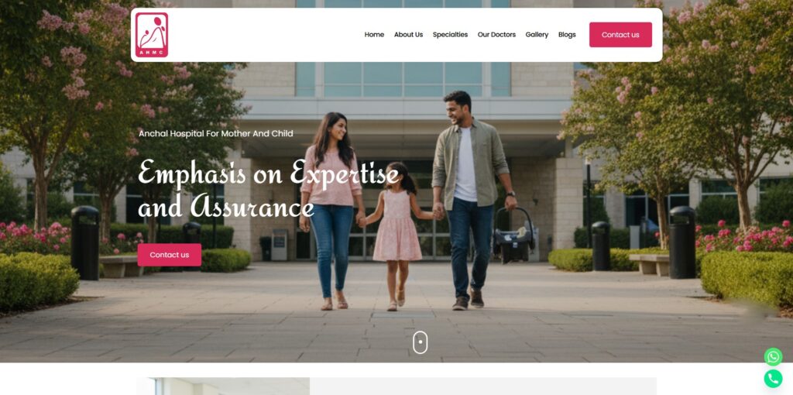Click Contact us button below headline
The height and width of the screenshot is (395, 793).
[170, 255]
